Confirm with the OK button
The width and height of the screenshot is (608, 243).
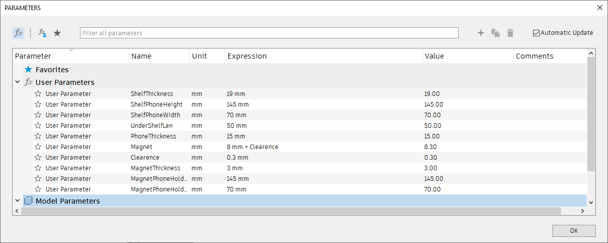coord(574,230)
